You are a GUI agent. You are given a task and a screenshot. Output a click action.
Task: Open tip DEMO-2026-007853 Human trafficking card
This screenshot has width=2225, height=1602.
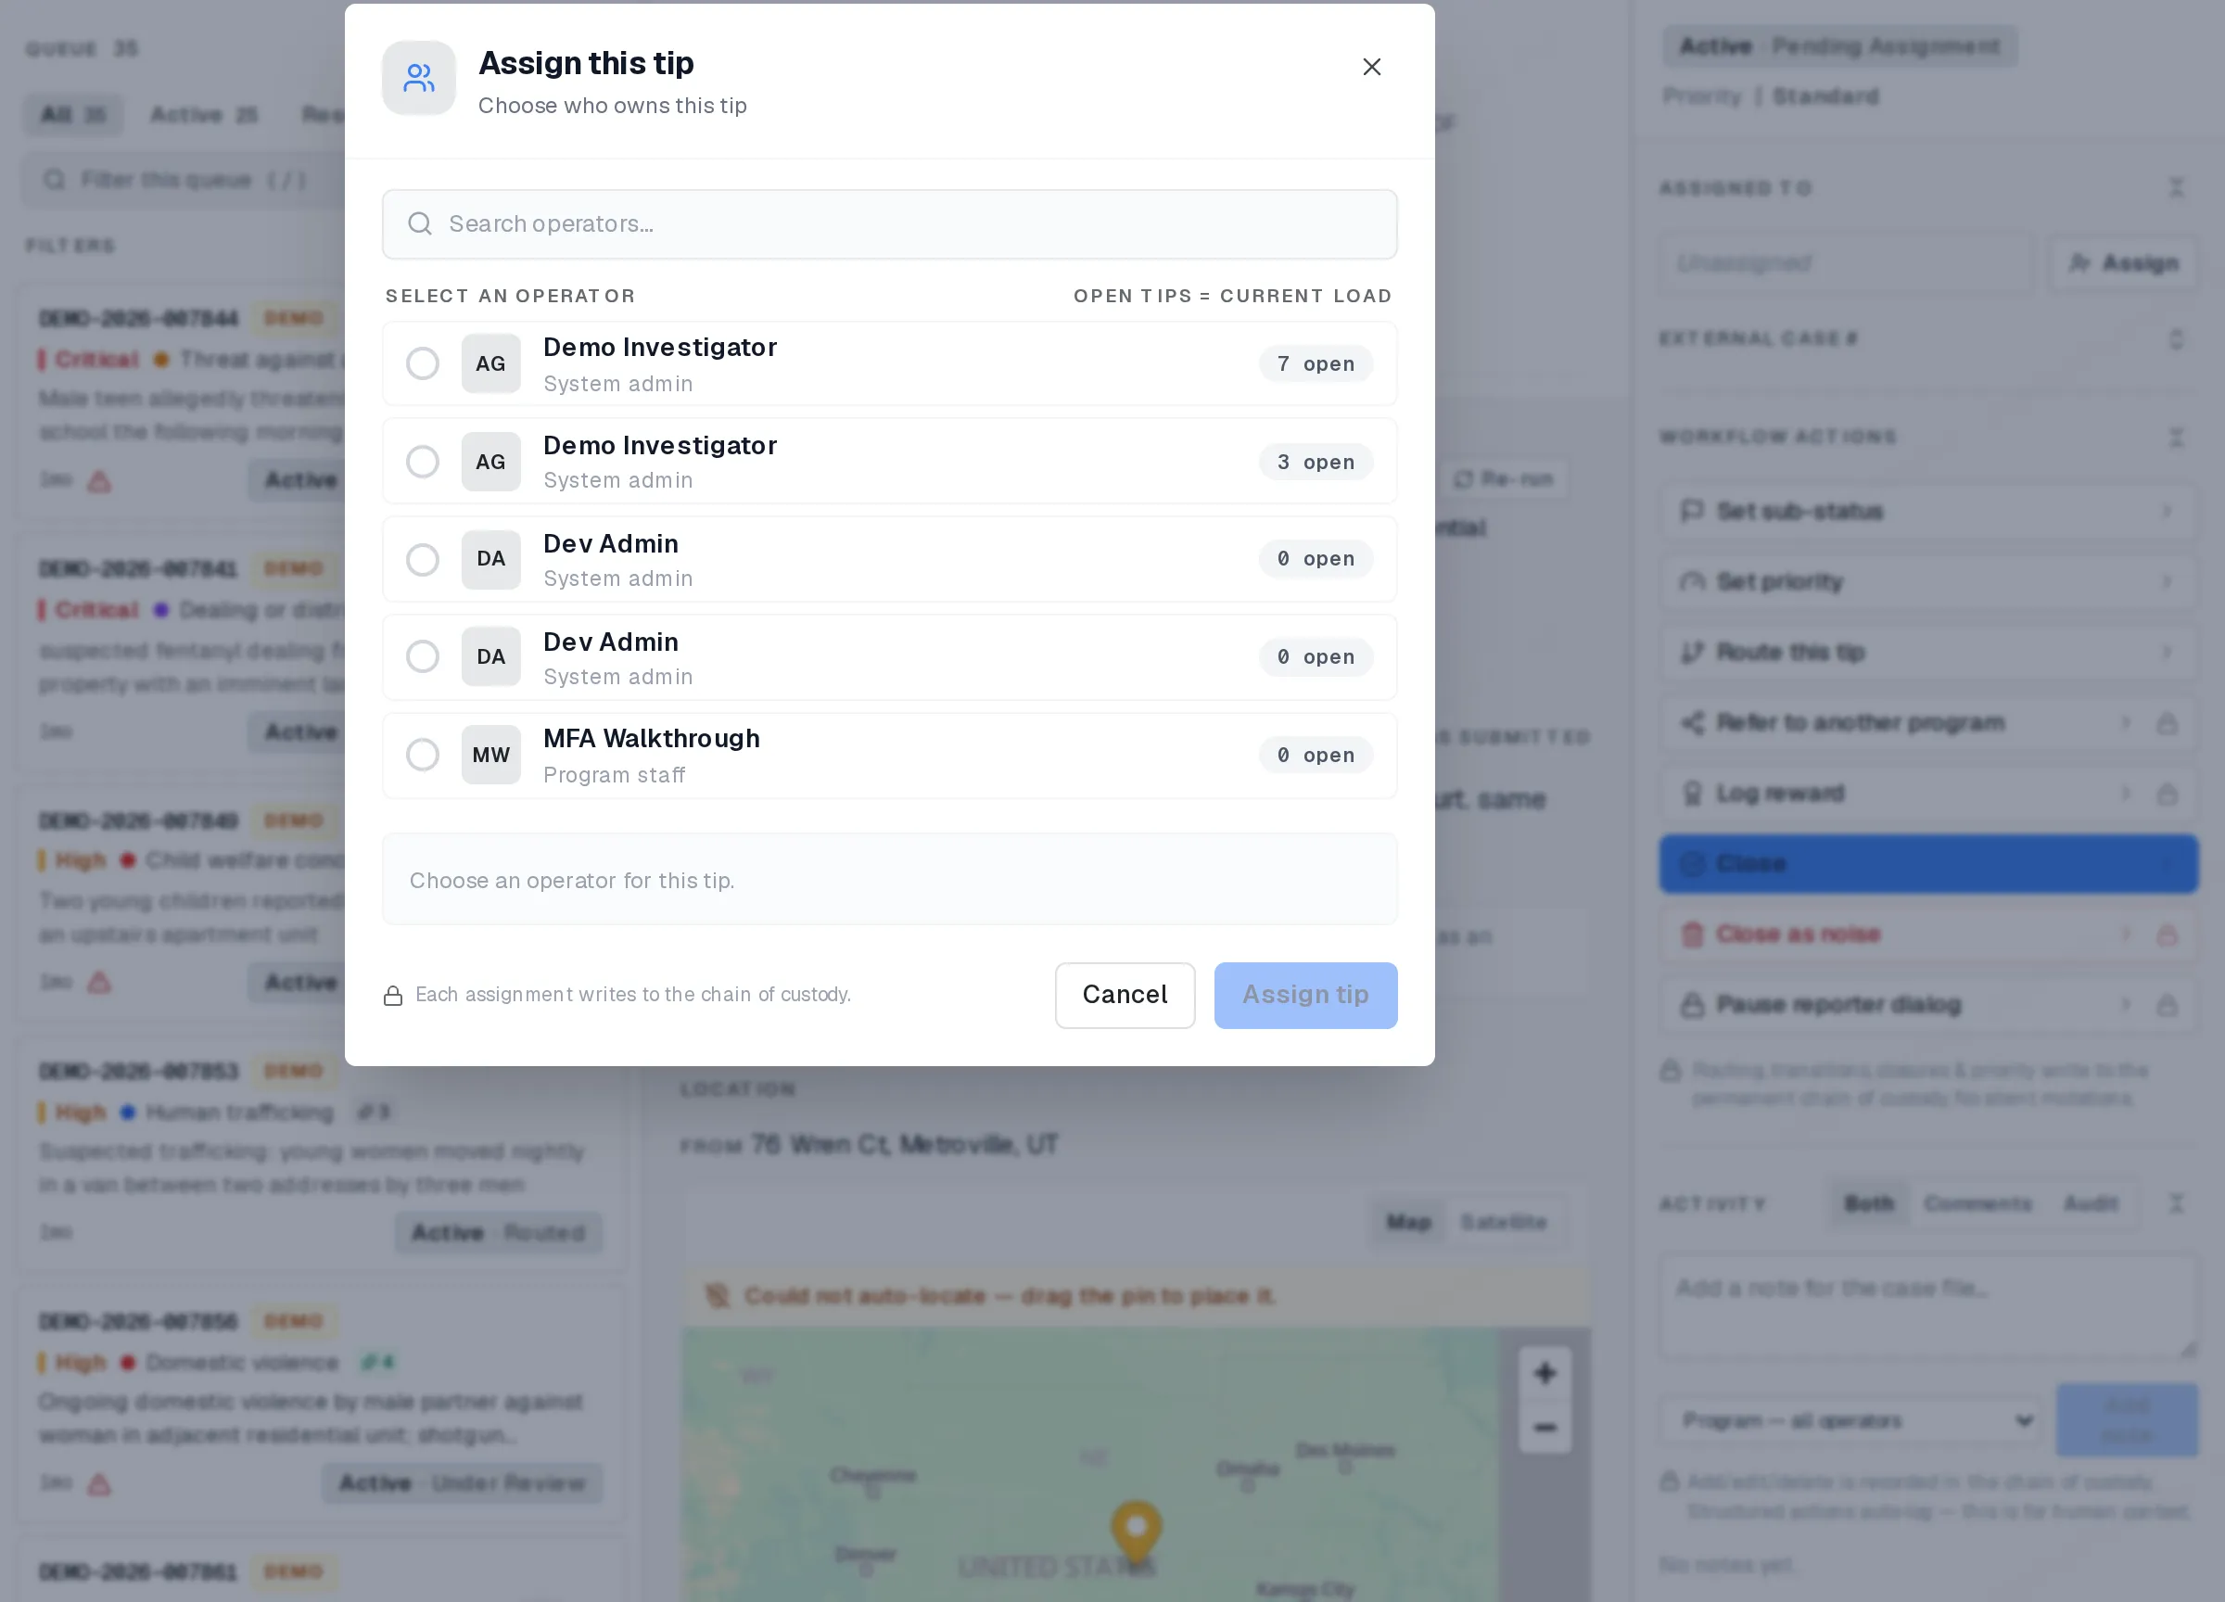click(x=321, y=1152)
